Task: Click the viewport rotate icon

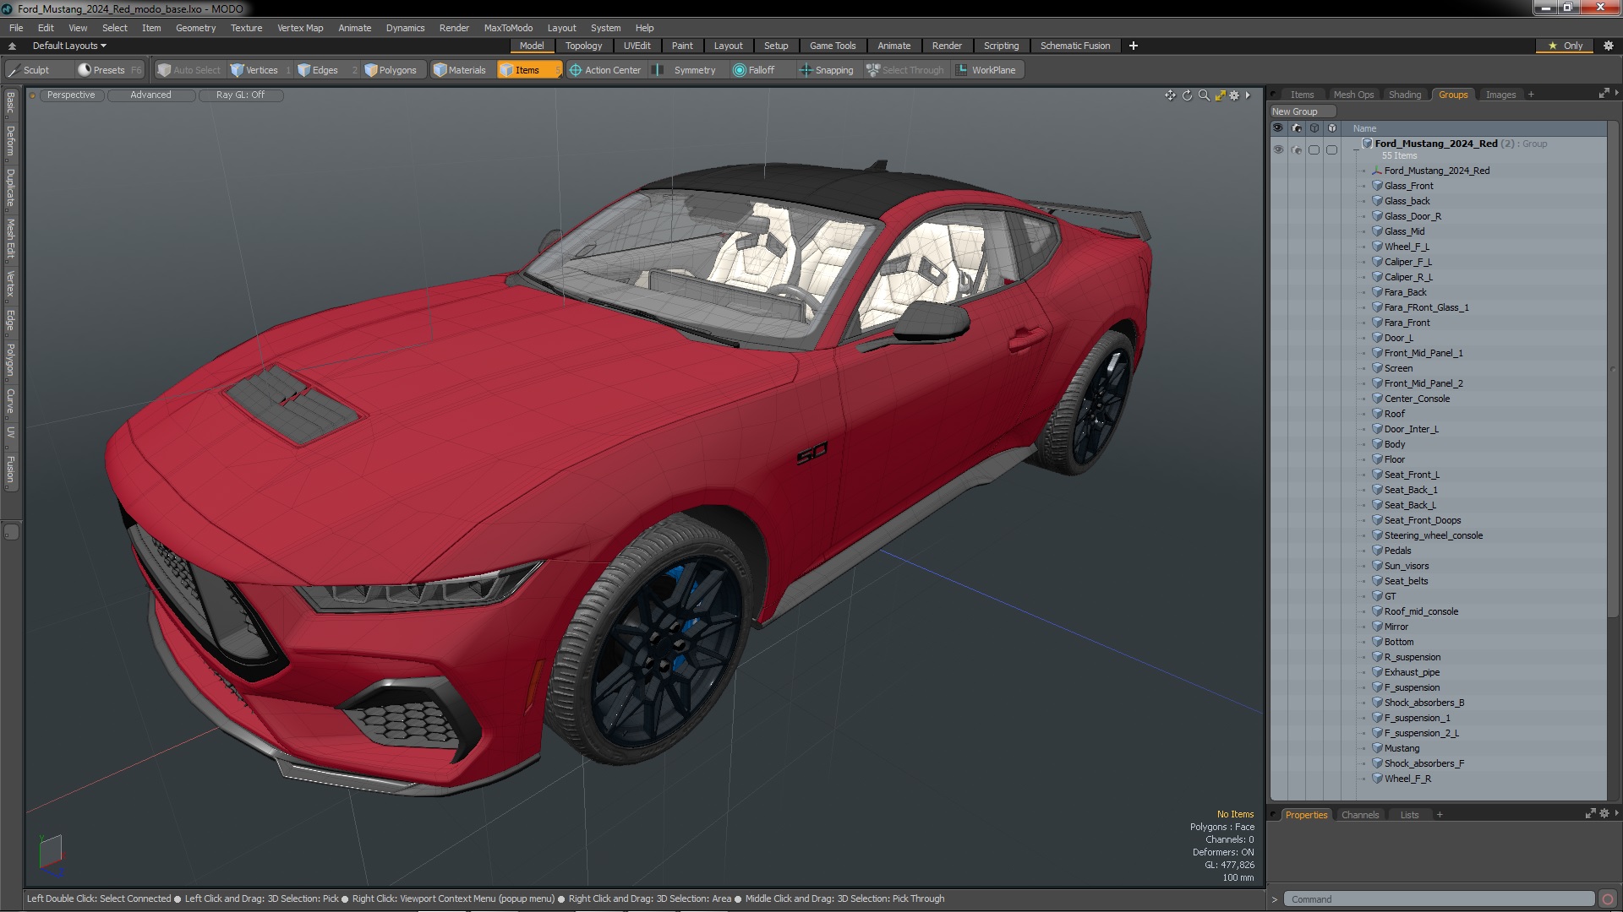Action: (1187, 95)
